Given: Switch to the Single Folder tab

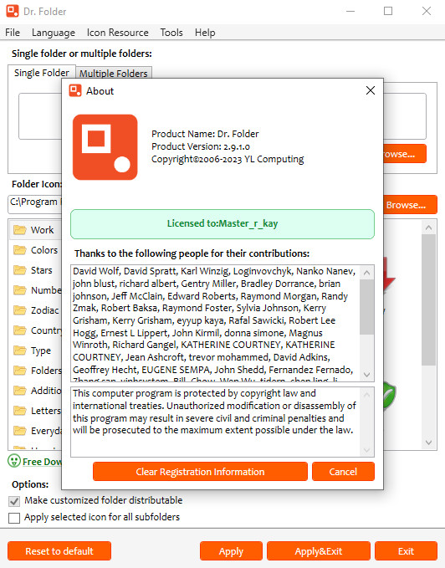Looking at the screenshot, I should 42,73.
